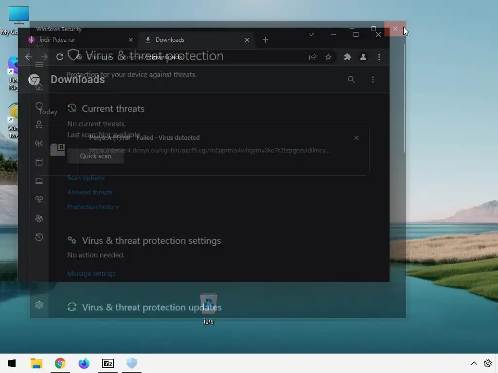Select Virus & threat protection shield in sidebar
The width and height of the screenshot is (498, 373).
[x=39, y=105]
